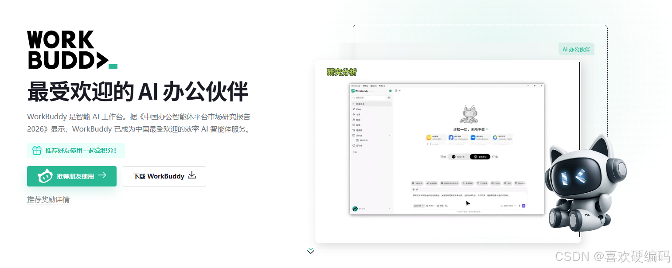This screenshot has height=268, width=672.
Task: Expand the chevron beside the preview user avatar
Action: click(390, 209)
